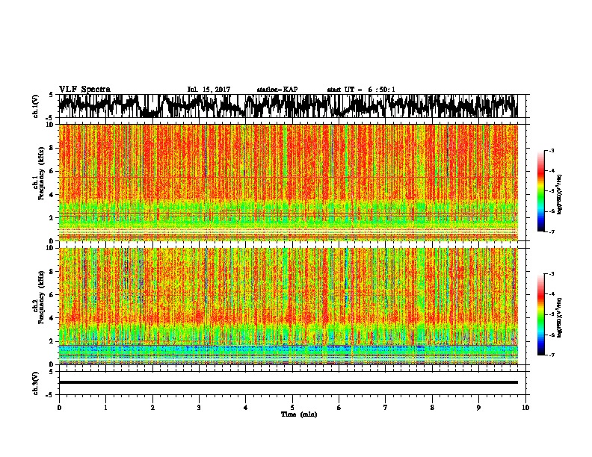Click the ch.1 colorbar log(PSD) label

560,194
